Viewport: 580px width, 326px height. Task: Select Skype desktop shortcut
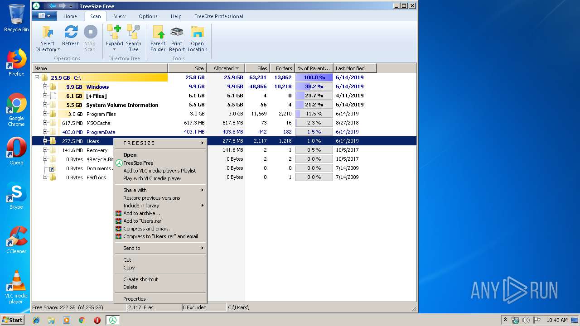point(16,196)
